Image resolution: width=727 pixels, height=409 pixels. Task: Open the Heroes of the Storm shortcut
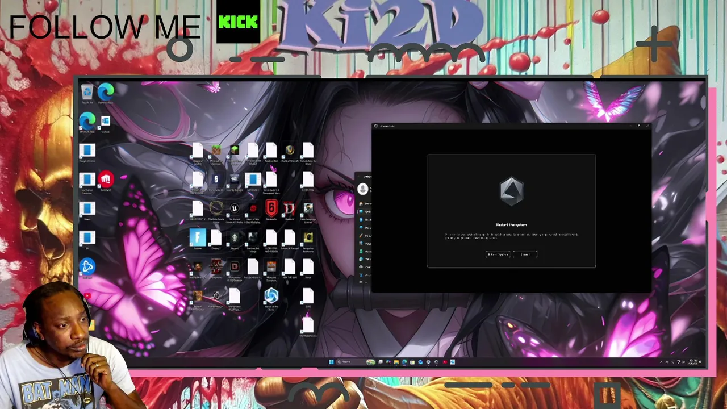(x=271, y=299)
